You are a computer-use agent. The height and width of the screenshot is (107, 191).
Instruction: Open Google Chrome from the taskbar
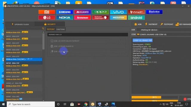86,104
